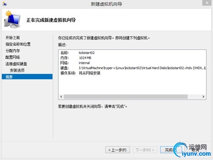Click the 名称: label in description
The image size is (213, 160).
pos(65,53)
